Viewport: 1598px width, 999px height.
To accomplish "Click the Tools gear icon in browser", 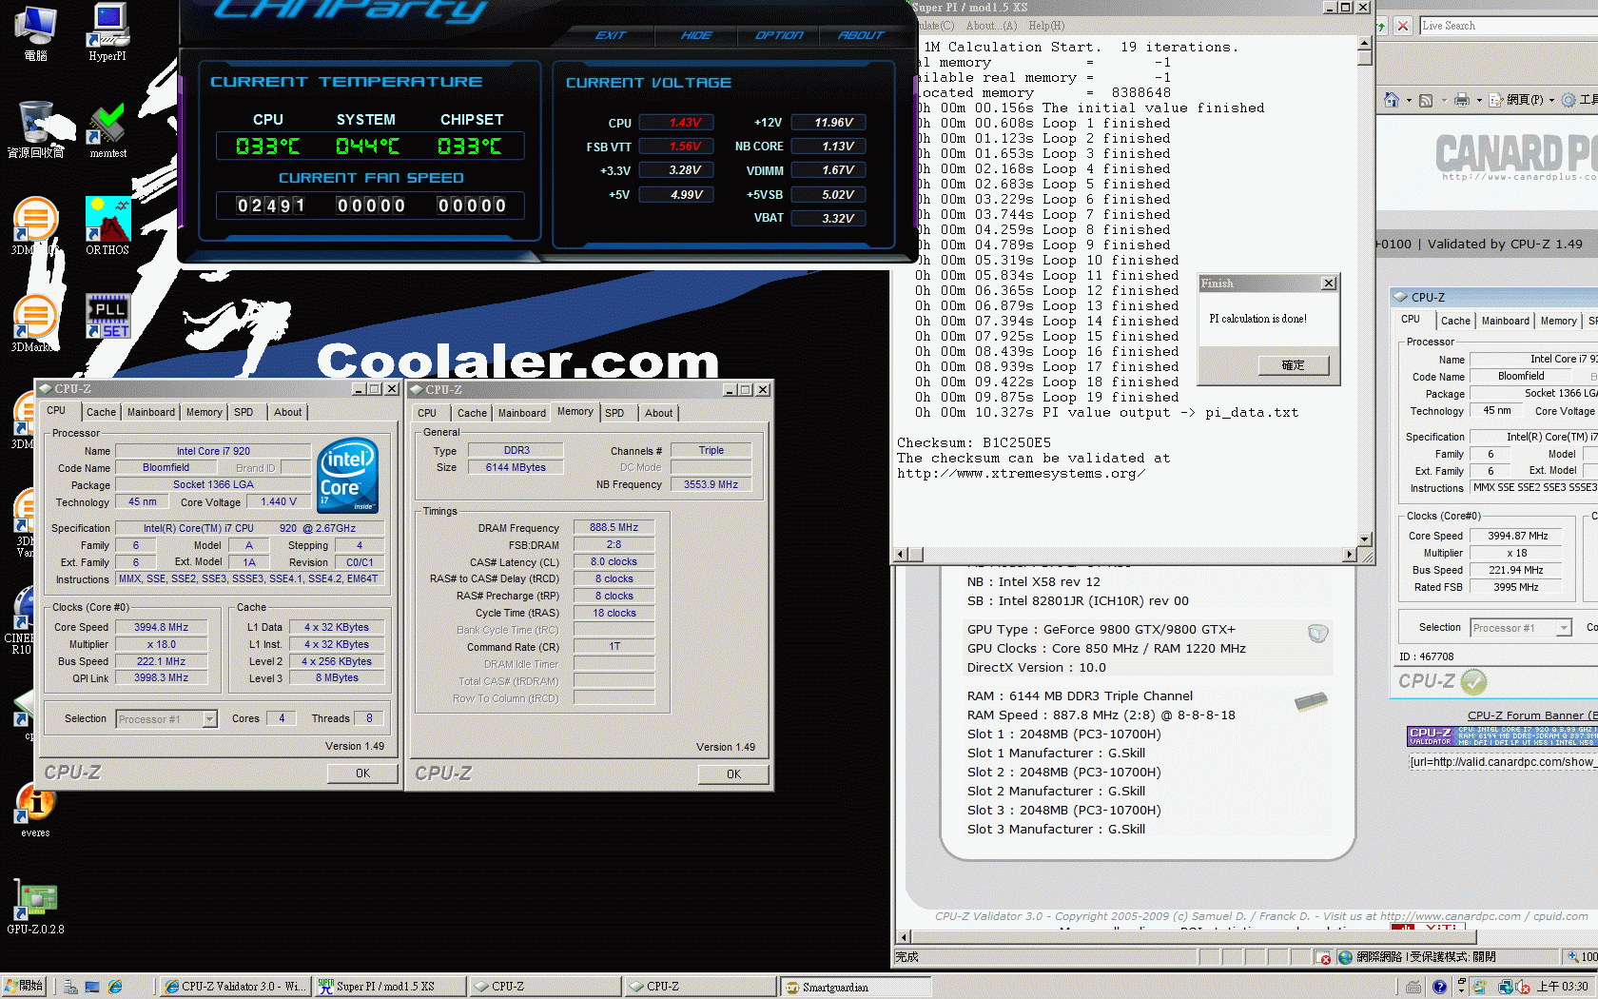I will 1569,100.
